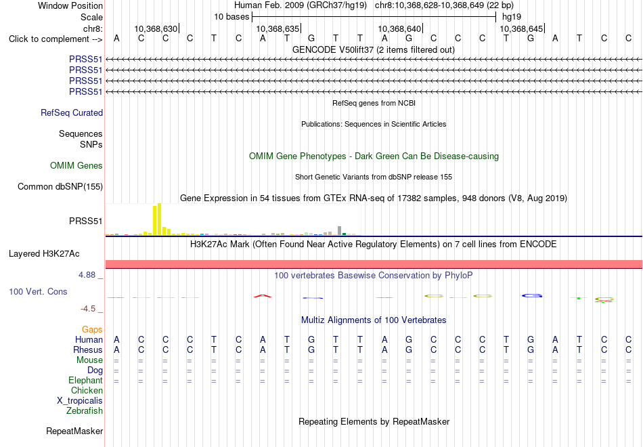The image size is (643, 447).
Task: Click the 'OMIM Gene Phenotypes' track title
Action: pyautogui.click(x=374, y=156)
